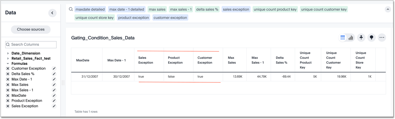Screen dimensions: 395x119
Task: Switch to chart view icon
Action: [x=351, y=38]
